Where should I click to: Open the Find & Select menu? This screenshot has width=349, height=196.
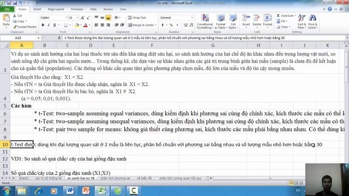click(x=312, y=21)
